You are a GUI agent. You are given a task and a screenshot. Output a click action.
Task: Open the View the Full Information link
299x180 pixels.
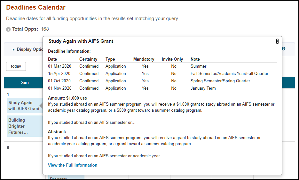pyautogui.click(x=73, y=165)
